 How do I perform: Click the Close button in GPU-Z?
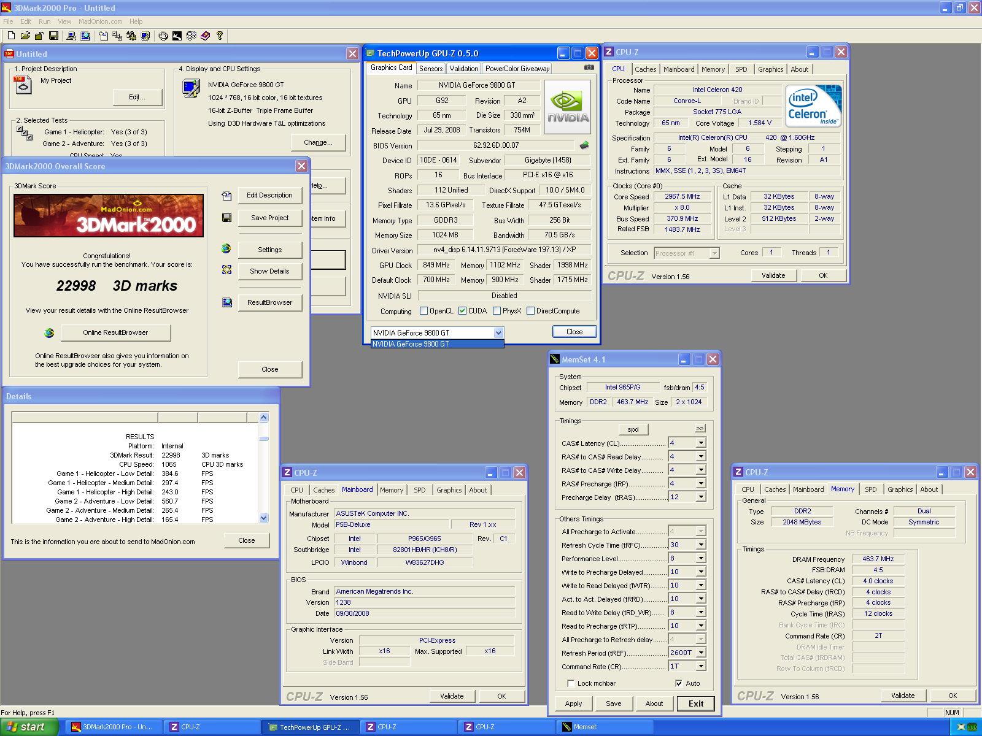pos(574,331)
